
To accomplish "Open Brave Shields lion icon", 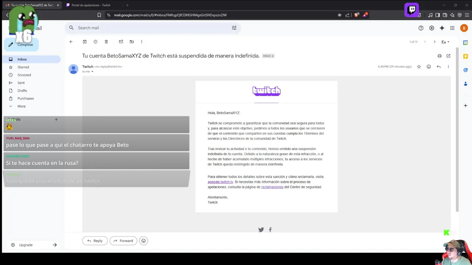I will tap(356, 15).
